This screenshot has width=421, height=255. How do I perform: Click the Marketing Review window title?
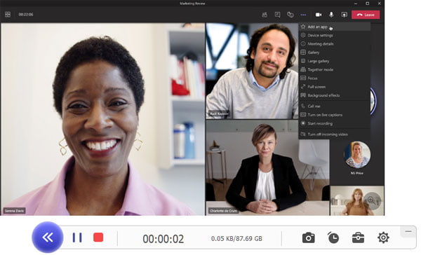[192, 4]
